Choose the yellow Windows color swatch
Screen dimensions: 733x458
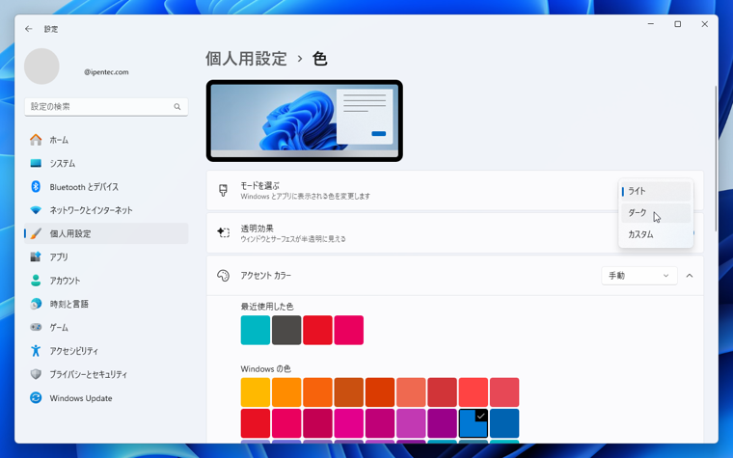[x=256, y=392]
